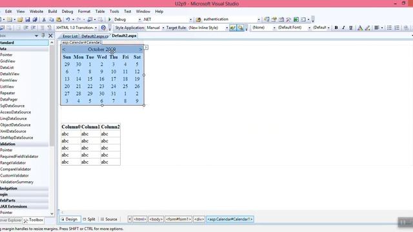Click the Foreground Color icon
413x232 pixels.
(360, 28)
